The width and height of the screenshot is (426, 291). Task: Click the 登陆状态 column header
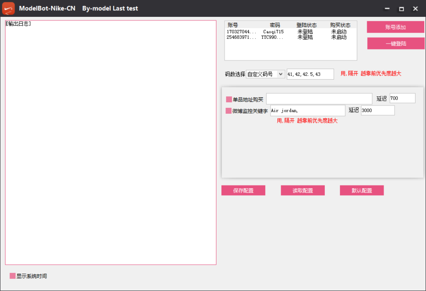click(306, 25)
